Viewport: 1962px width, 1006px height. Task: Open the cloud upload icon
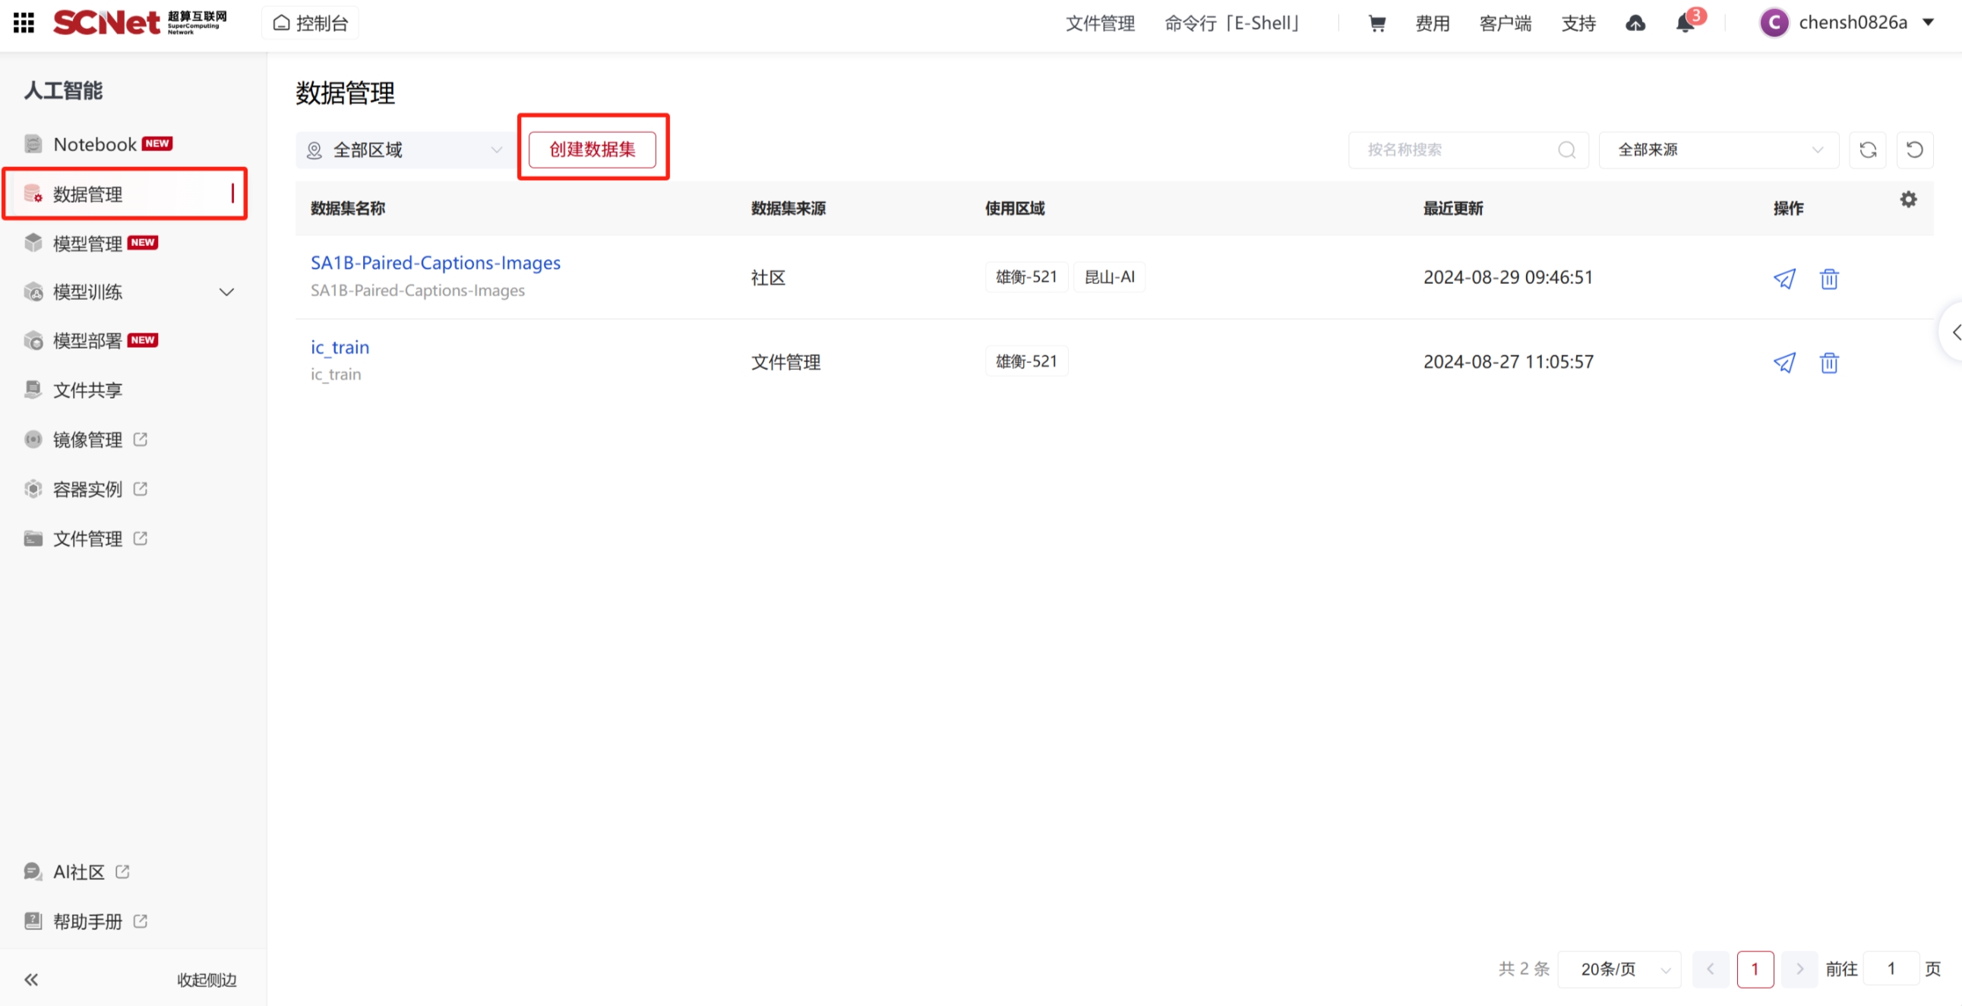(1635, 24)
